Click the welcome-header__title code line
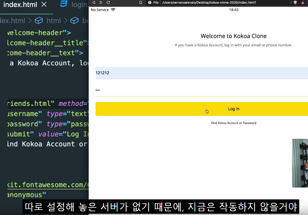 point(48,43)
